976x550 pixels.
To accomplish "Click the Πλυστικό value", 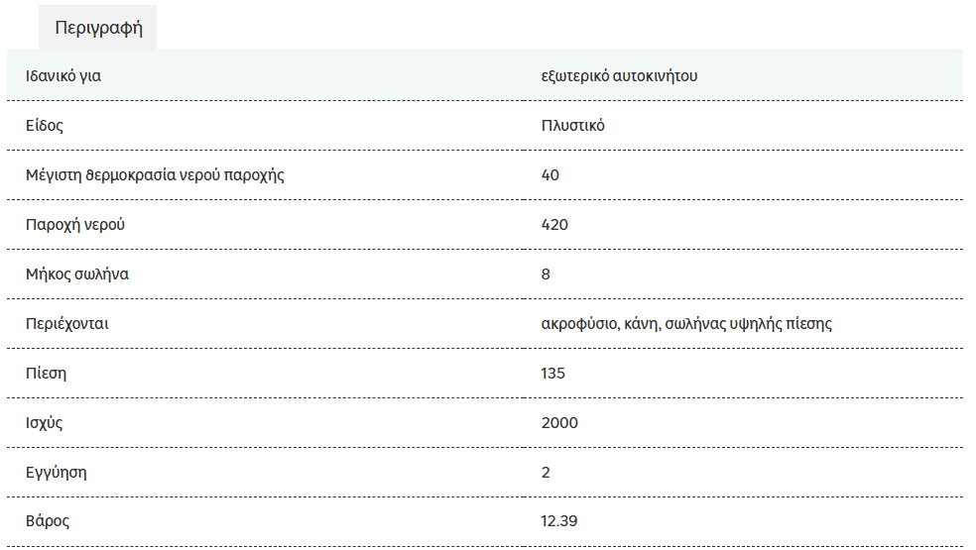I will click(572, 125).
